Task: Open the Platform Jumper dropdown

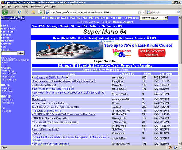Action: coord(153,18)
